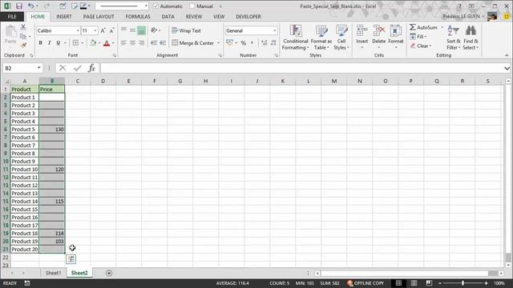This screenshot has height=288, width=513.
Task: Open the font name dropdown
Action: point(78,30)
